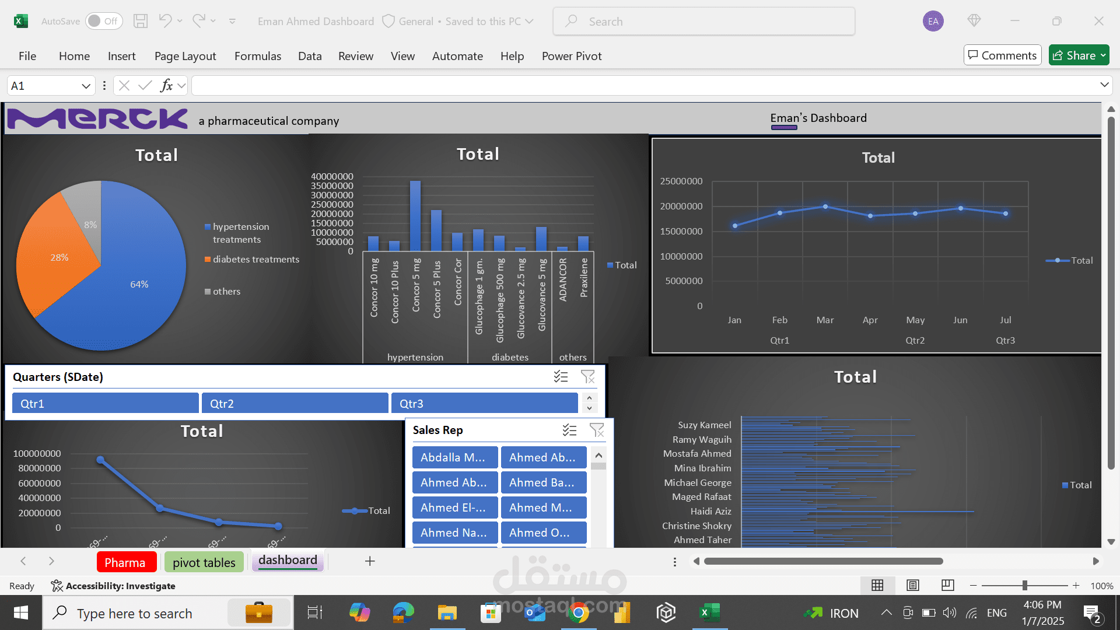Open the Redo history dropdown arrow

[x=213, y=21]
